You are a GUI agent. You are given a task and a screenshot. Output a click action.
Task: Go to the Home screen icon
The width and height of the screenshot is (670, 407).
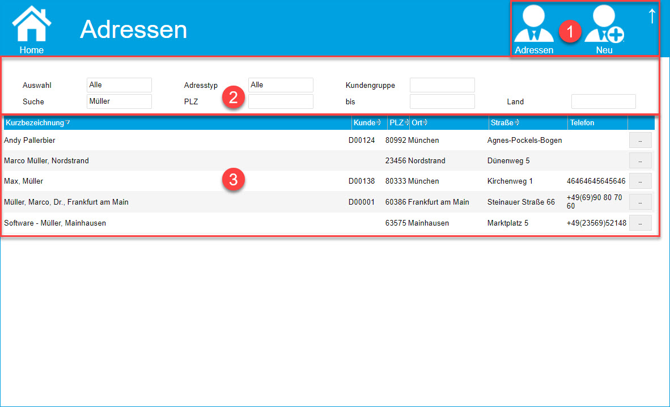(32, 29)
